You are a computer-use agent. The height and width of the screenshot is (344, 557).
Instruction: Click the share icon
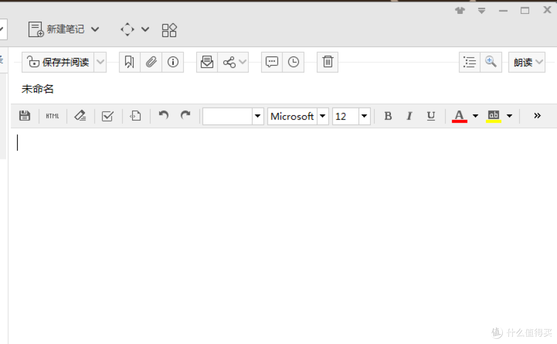pyautogui.click(x=229, y=62)
